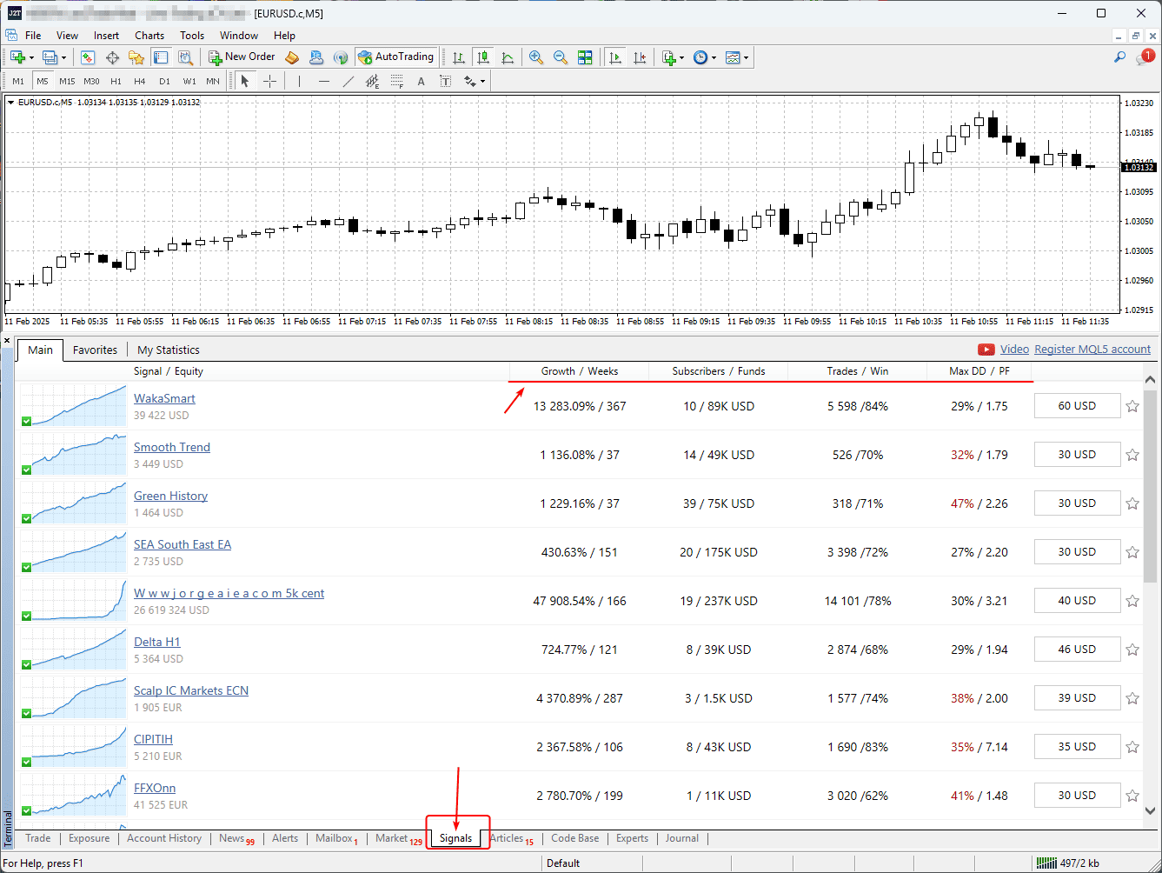
Task: Open the Smooth Trend signal link
Action: [172, 447]
